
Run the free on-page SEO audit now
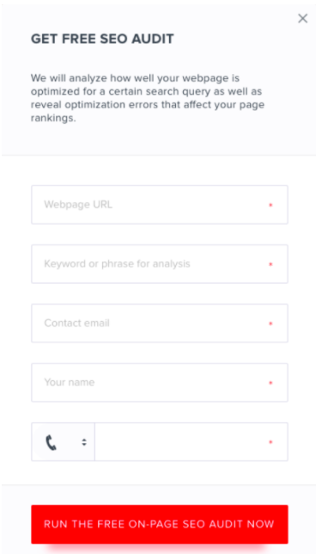pos(160,525)
